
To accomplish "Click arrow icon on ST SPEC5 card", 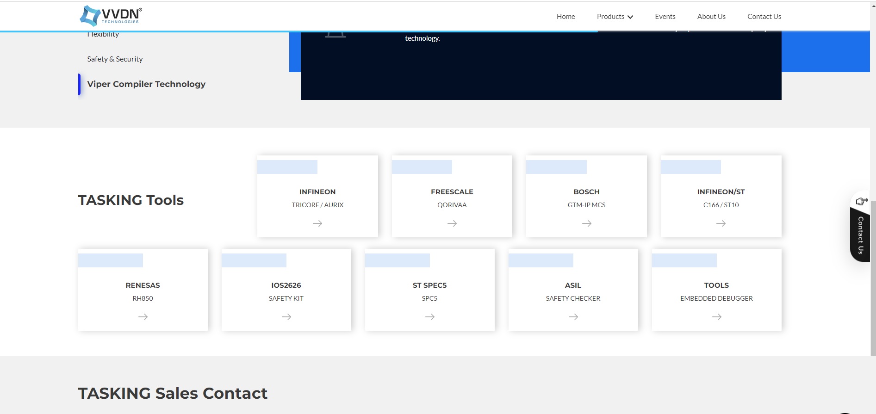I will pos(430,317).
